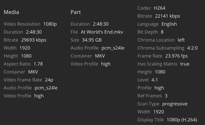Screen dimensions: 205x125
Task: Click the Part section heading
Action: pos(76,12)
